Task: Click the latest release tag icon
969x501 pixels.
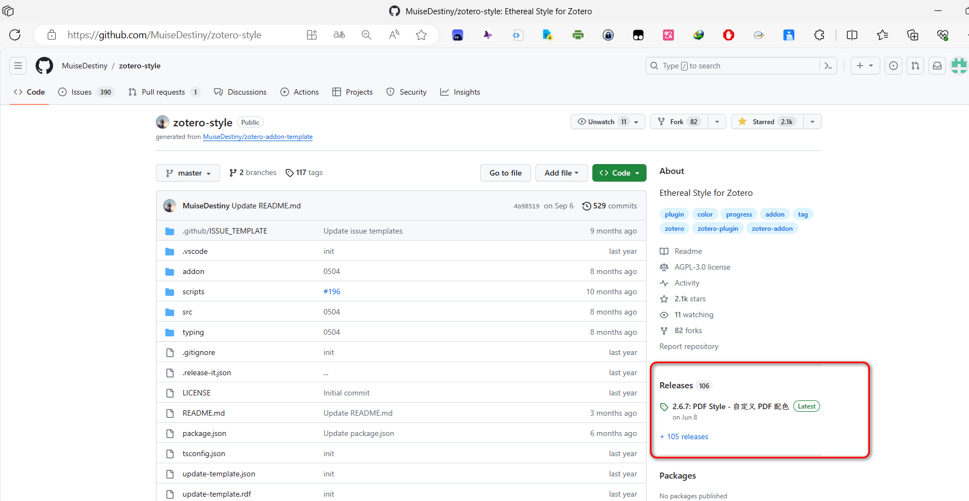Action: pyautogui.click(x=664, y=407)
